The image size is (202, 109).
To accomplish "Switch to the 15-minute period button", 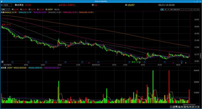I will coord(192,10).
